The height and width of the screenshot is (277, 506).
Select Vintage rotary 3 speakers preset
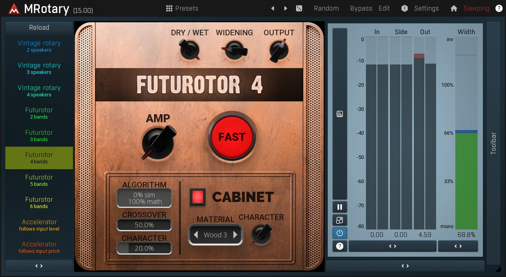pyautogui.click(x=39, y=68)
